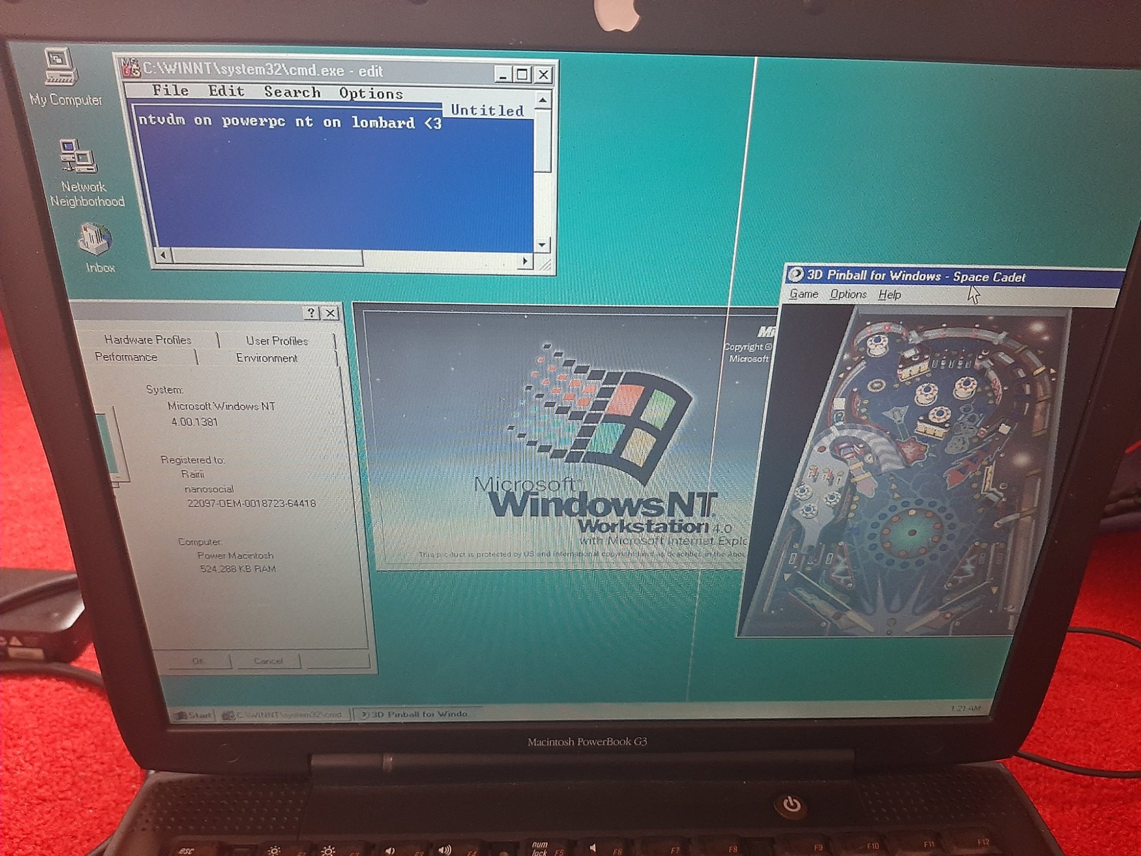Image resolution: width=1141 pixels, height=856 pixels.
Task: Click the question mark help button
Action: click(x=311, y=313)
